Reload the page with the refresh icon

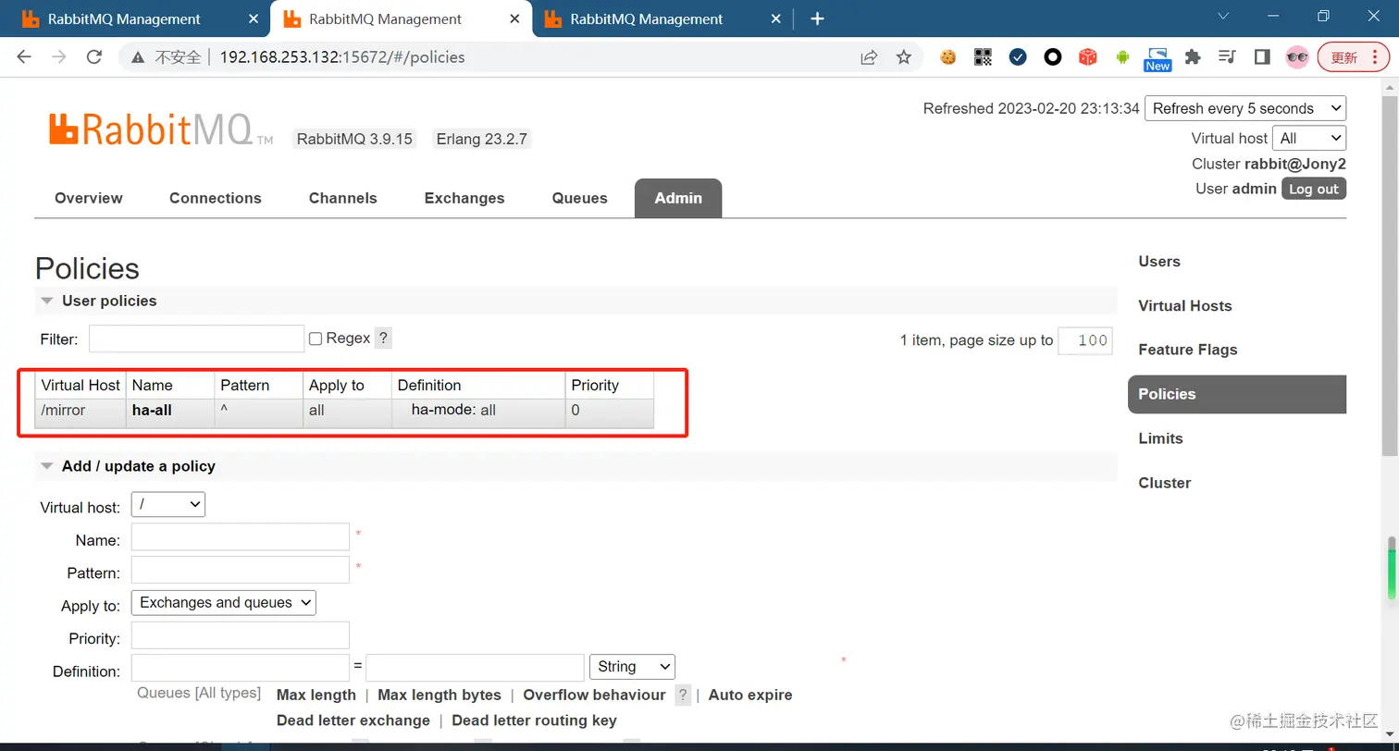click(x=93, y=57)
